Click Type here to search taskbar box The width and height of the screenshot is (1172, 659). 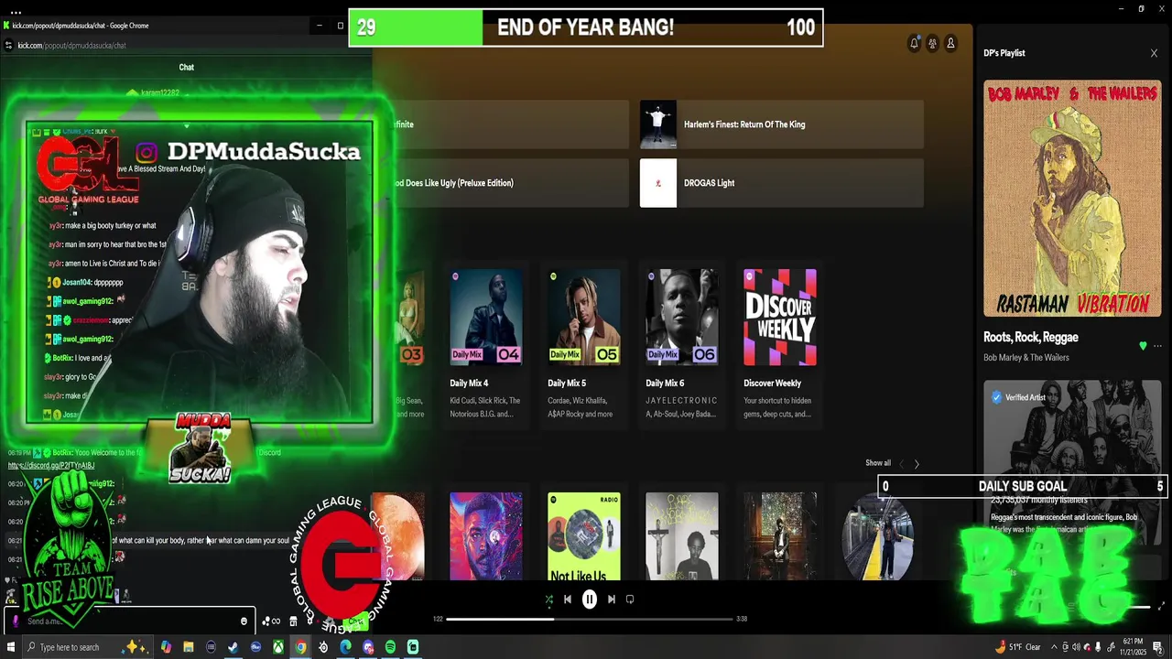89,647
